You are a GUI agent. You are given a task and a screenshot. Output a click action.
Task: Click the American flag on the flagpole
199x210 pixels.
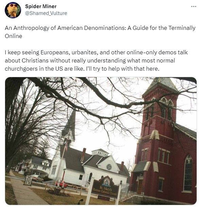[66, 146]
